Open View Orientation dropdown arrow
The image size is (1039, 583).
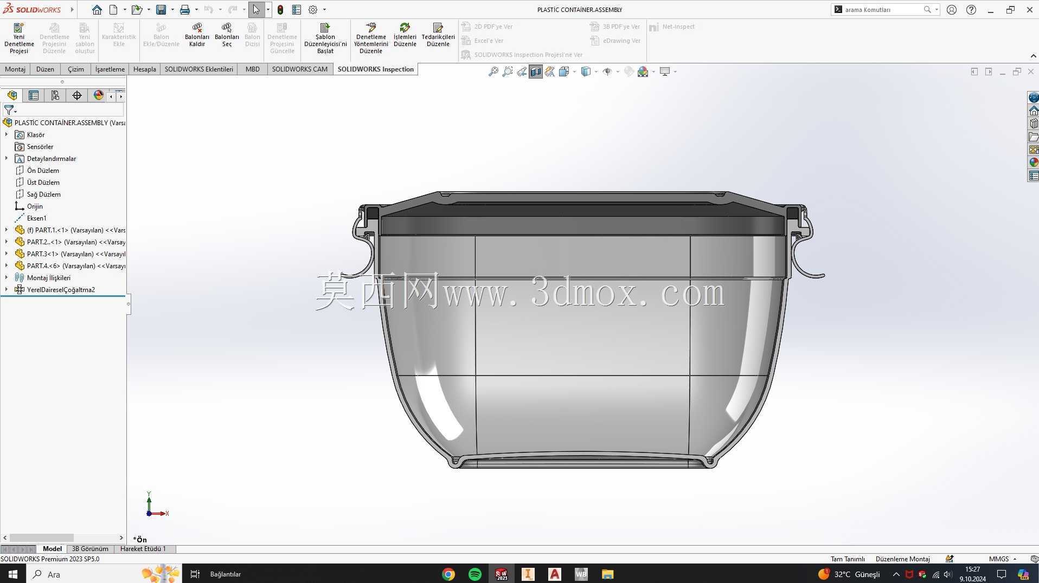574,72
